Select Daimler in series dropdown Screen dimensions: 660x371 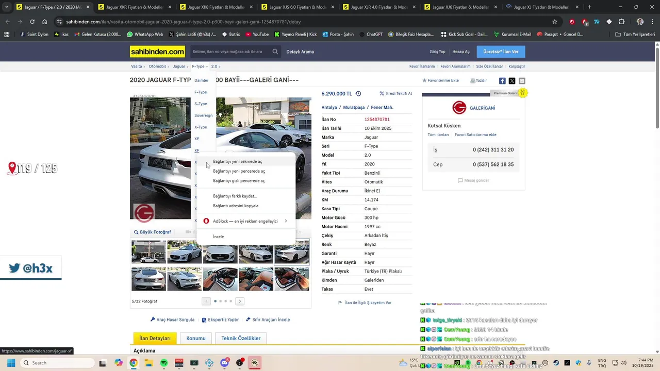tap(202, 80)
